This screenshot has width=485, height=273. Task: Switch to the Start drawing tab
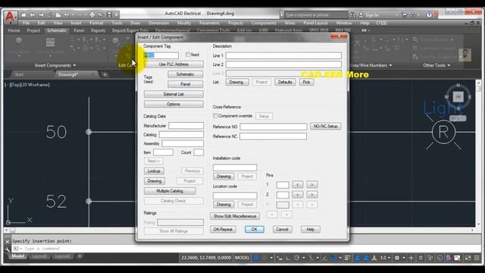pos(19,74)
